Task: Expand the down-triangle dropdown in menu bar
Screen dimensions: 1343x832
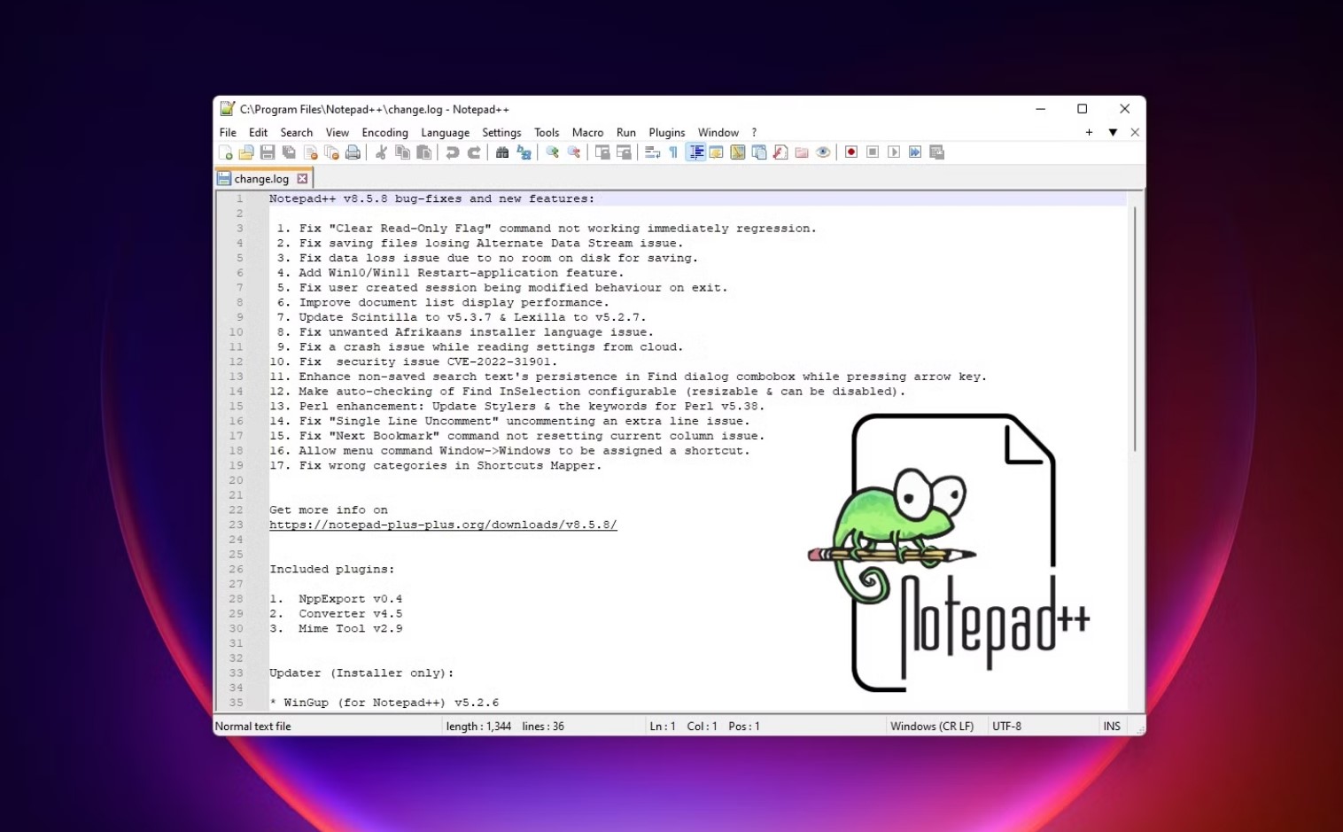Action: coord(1113,133)
